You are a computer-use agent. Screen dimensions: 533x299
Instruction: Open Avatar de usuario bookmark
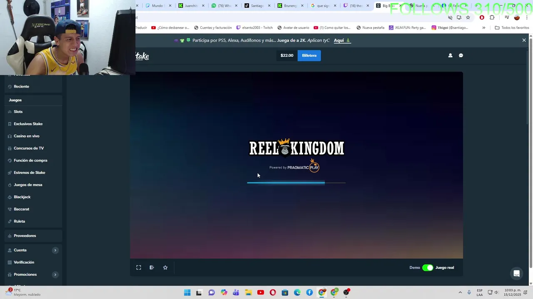click(x=293, y=28)
